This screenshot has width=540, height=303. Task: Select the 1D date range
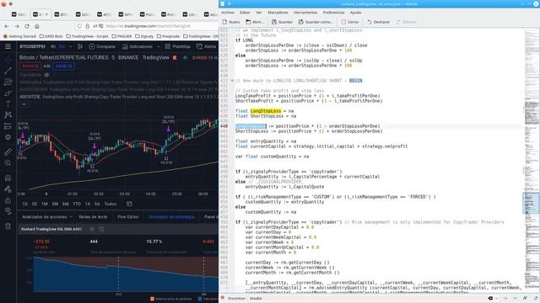24,204
